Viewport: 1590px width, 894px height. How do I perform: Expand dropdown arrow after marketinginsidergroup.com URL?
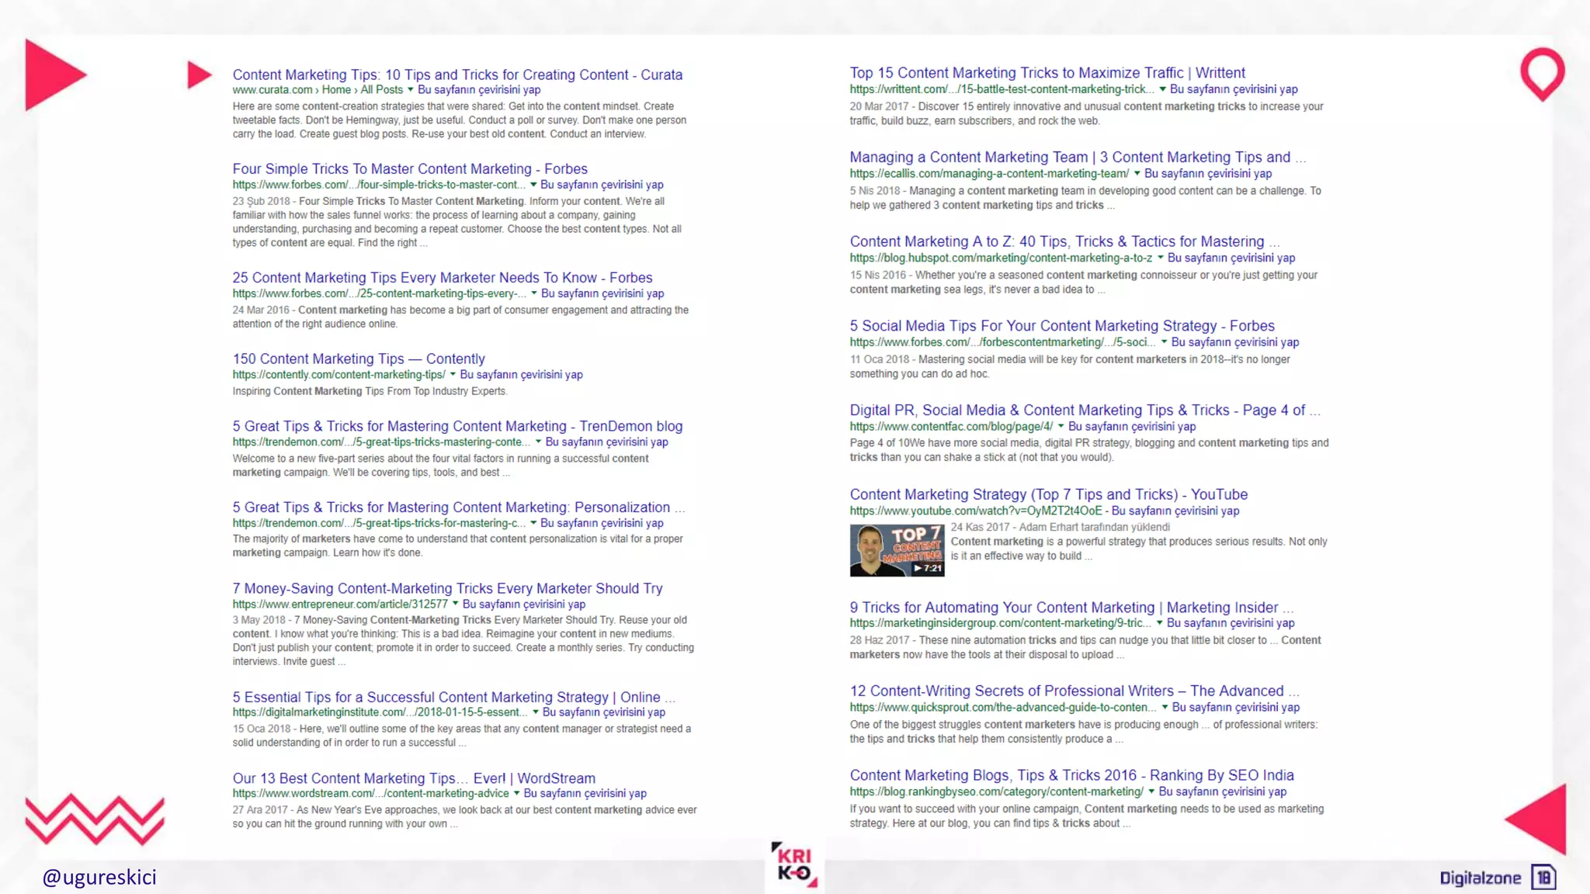1160,622
